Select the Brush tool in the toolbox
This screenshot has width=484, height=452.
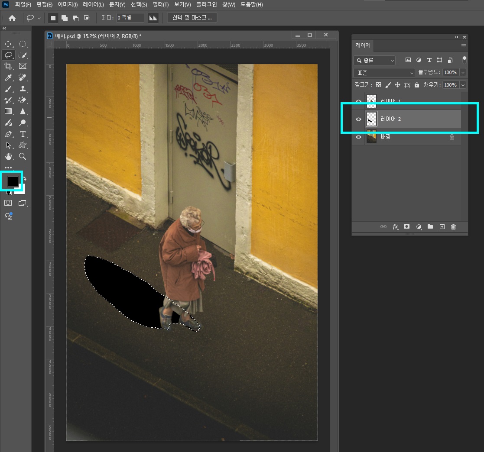click(8, 89)
